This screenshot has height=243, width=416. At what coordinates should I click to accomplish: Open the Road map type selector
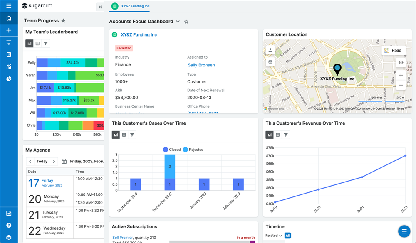click(x=393, y=51)
